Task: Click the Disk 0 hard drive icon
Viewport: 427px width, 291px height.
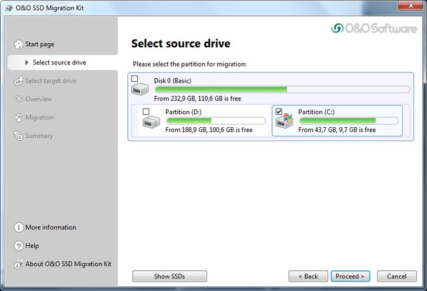Action: (x=140, y=89)
